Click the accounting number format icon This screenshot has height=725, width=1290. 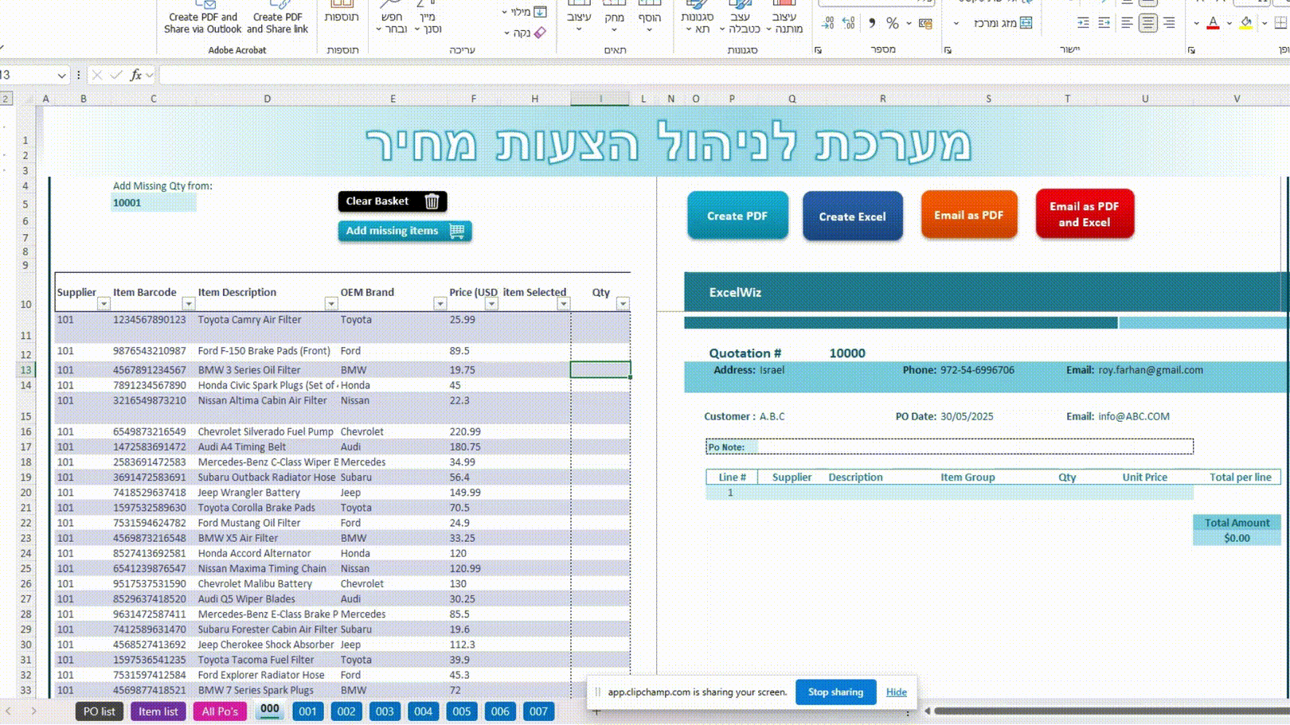point(925,23)
